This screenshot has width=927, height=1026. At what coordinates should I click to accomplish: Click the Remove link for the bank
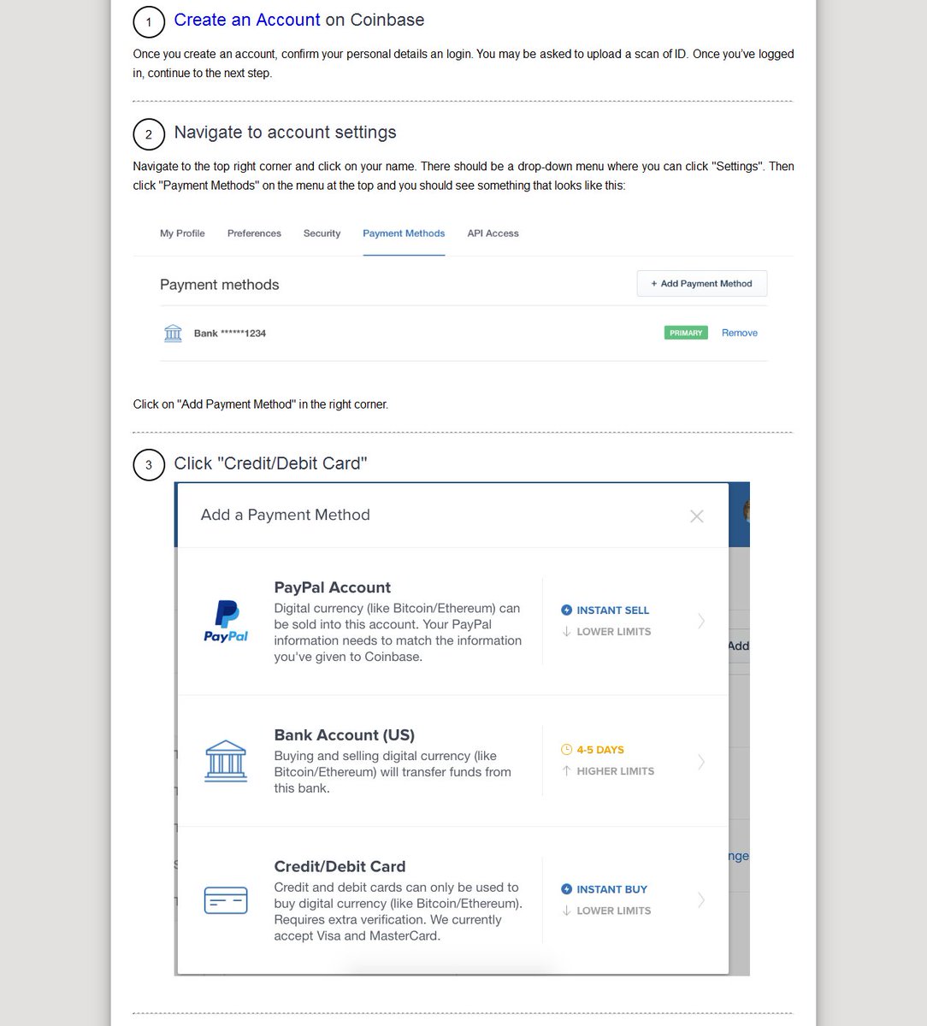click(740, 333)
